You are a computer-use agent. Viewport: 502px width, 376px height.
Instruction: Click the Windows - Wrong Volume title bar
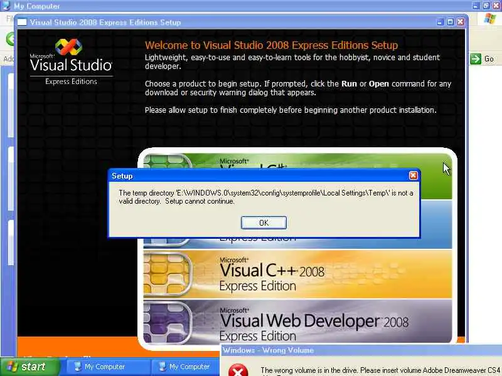[361, 350]
